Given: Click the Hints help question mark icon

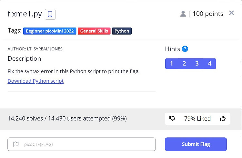Looking at the screenshot, I should (x=185, y=49).
